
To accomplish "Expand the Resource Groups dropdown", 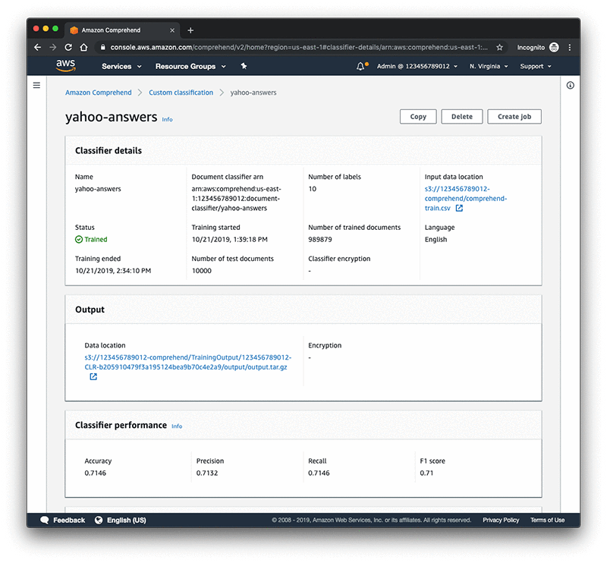I will [x=190, y=66].
